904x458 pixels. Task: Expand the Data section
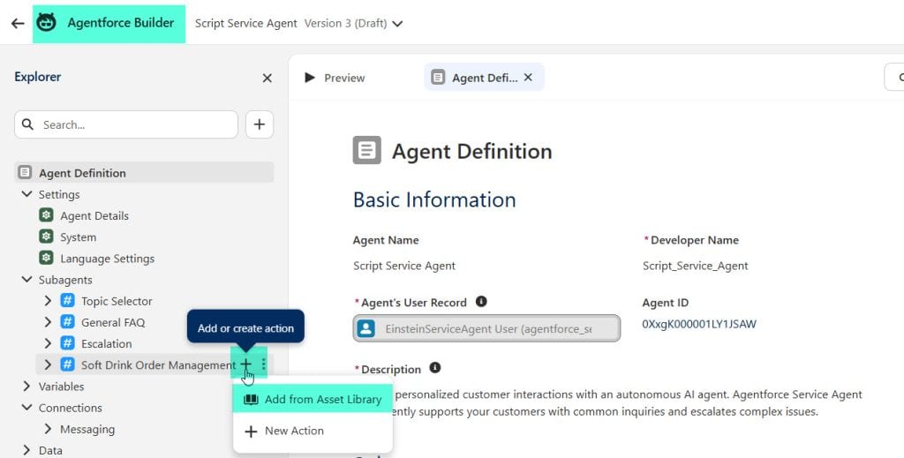click(26, 450)
